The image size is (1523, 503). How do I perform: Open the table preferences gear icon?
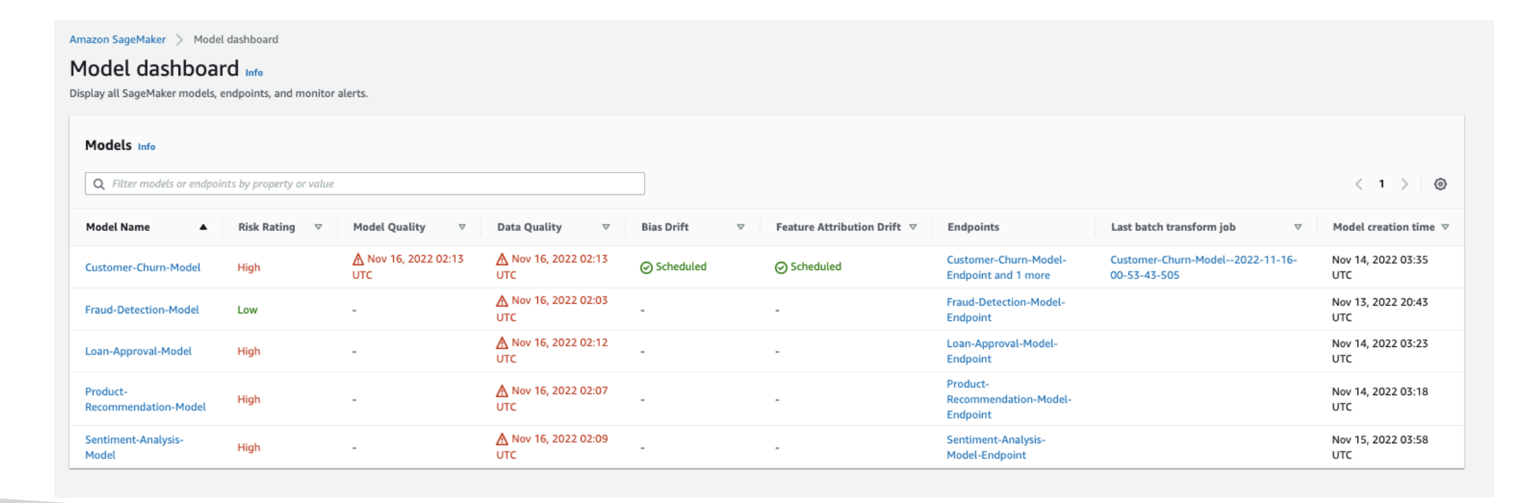1440,184
